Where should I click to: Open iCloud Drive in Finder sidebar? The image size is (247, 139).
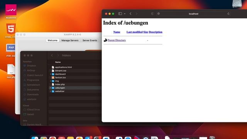pos(33,110)
